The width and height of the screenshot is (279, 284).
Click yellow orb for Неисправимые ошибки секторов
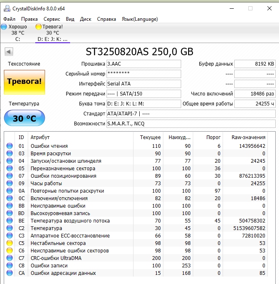[10, 251]
